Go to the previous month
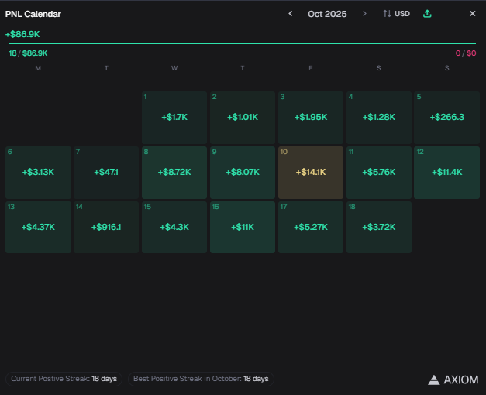Viewport: 486px width, 395px height. pos(291,14)
